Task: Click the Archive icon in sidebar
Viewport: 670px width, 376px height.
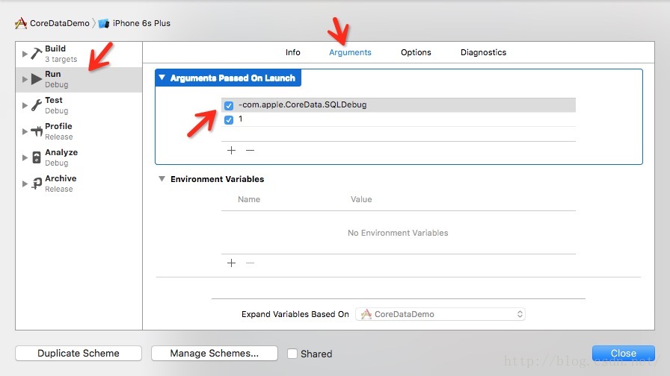Action: pos(37,184)
